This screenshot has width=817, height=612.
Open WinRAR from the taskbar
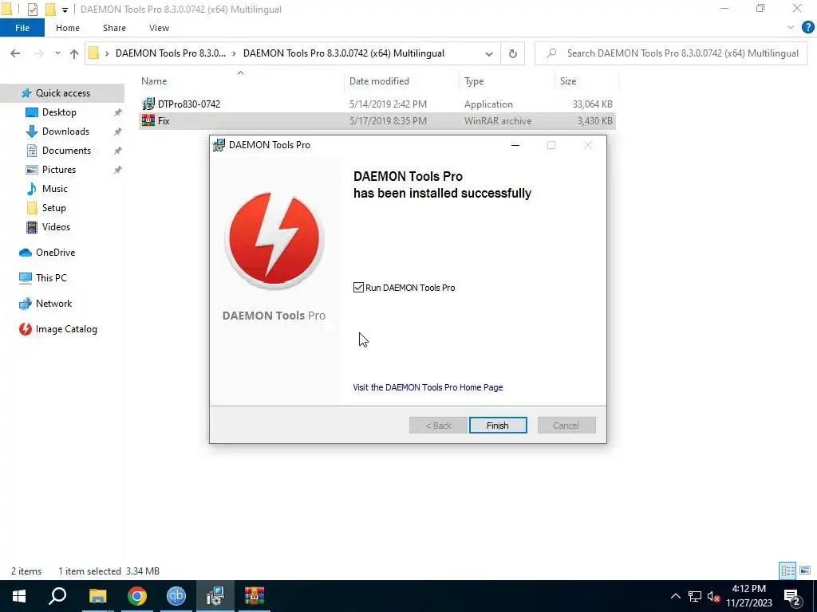click(255, 596)
